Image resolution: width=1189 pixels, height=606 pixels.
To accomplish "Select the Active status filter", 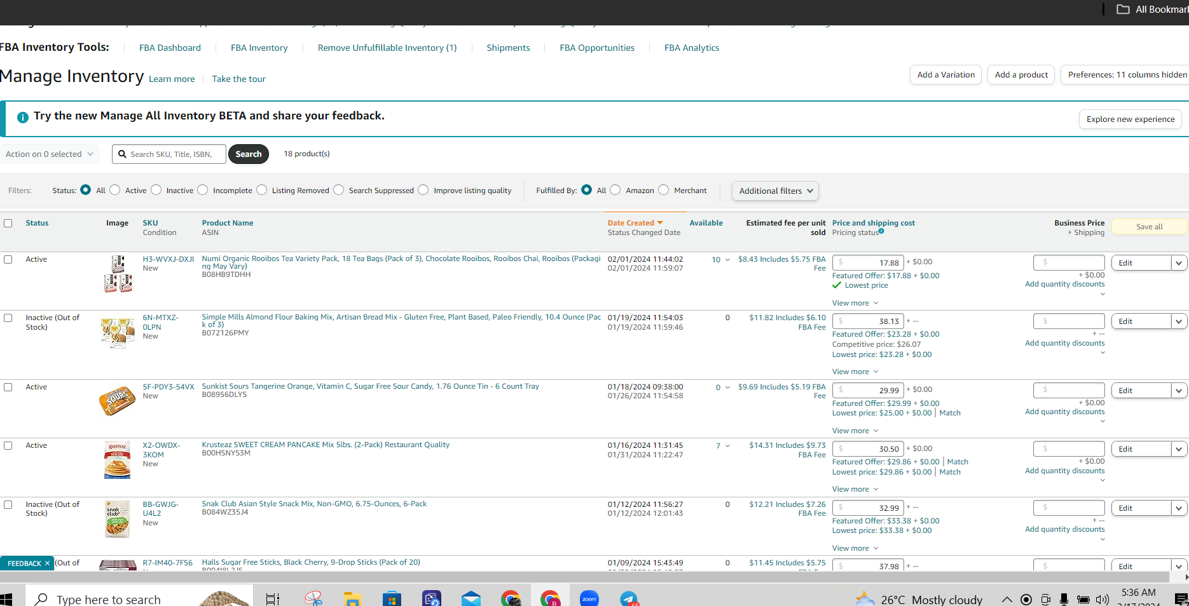I will click(x=115, y=190).
